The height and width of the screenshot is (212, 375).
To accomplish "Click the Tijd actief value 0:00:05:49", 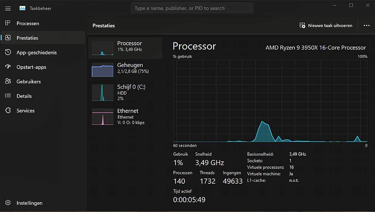I will (x=189, y=199).
